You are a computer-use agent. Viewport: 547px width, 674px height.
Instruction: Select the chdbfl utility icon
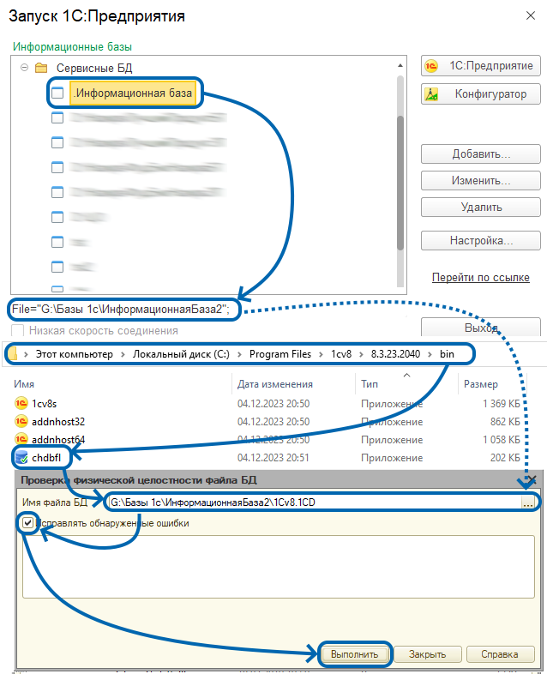coord(21,457)
